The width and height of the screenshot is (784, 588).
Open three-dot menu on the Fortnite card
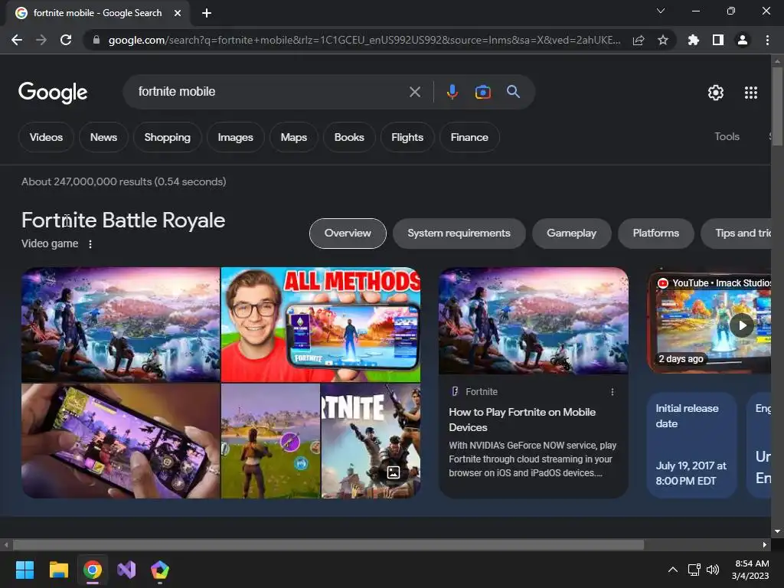pos(612,392)
